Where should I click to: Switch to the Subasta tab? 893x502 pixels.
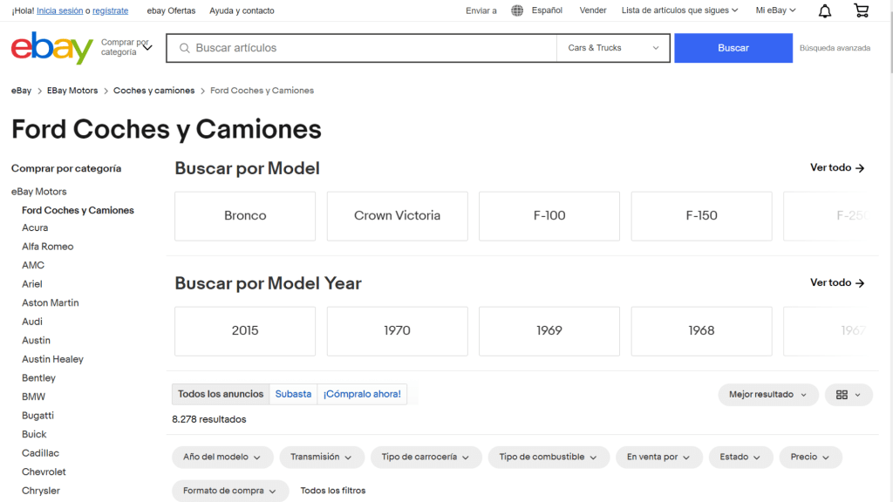pos(293,394)
